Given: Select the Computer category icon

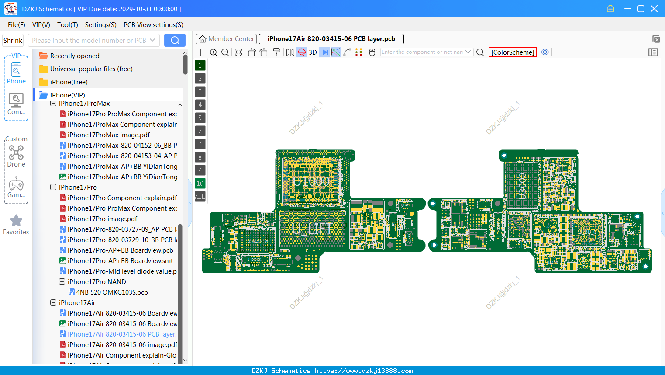Looking at the screenshot, I should (16, 104).
